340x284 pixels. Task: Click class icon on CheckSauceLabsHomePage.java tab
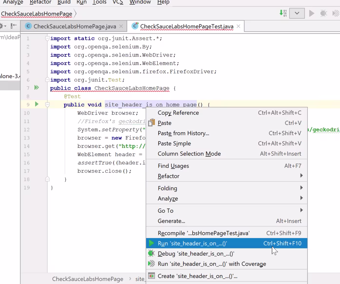click(x=28, y=26)
